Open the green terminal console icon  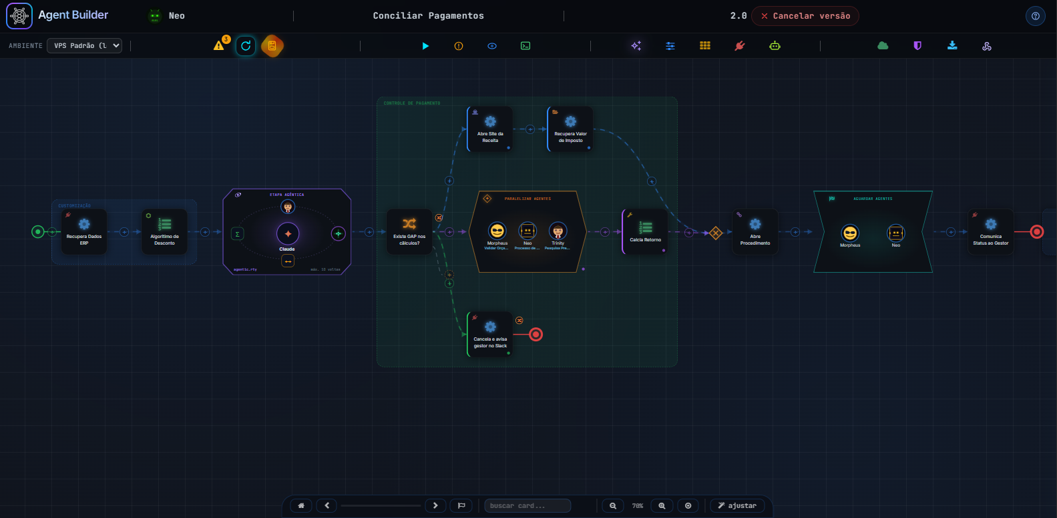[525, 46]
